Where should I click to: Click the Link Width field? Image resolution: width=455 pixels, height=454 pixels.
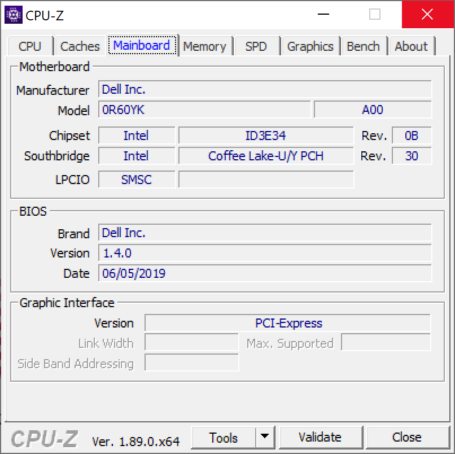(x=192, y=343)
